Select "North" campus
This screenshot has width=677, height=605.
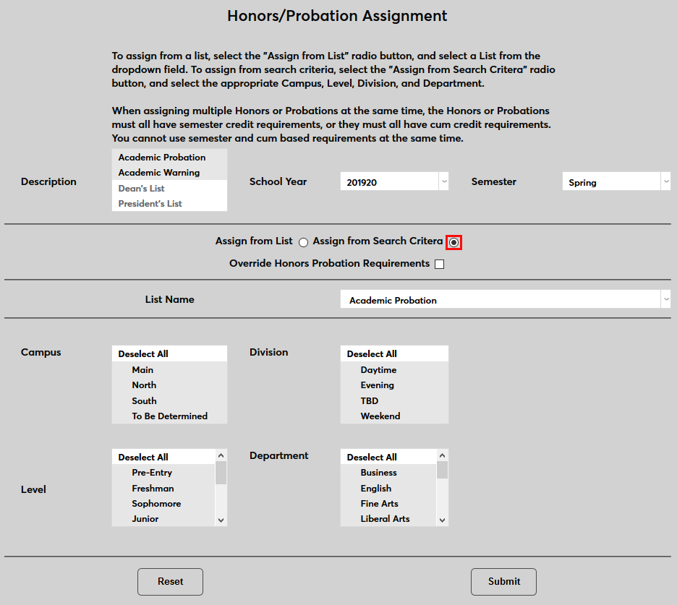(x=144, y=385)
